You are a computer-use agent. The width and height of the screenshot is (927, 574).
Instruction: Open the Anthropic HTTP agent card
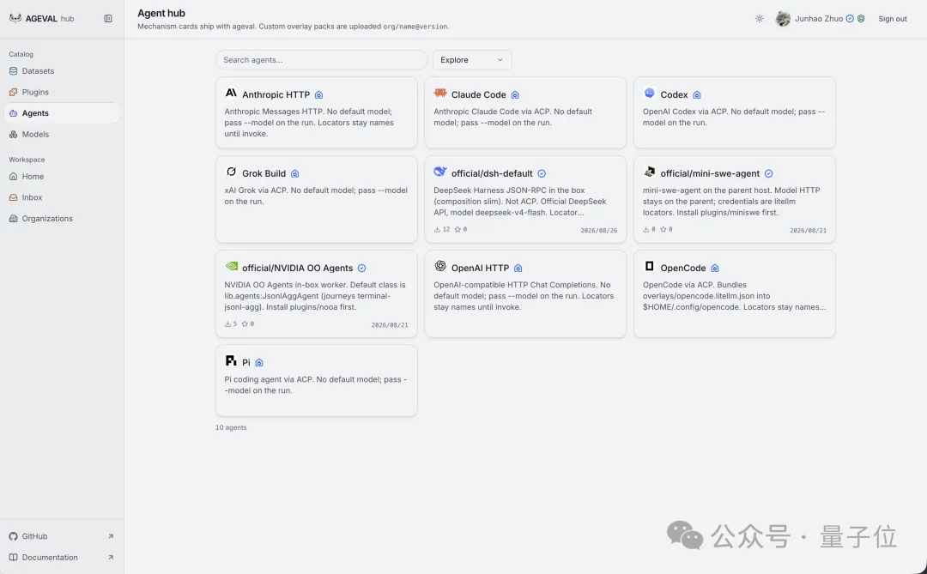(x=316, y=112)
